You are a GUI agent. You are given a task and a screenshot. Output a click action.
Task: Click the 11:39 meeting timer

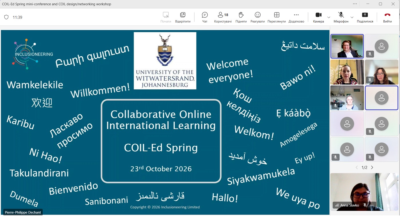[x=17, y=17]
